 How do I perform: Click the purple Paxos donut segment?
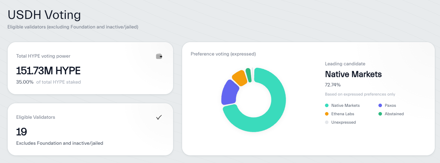[x=230, y=92]
